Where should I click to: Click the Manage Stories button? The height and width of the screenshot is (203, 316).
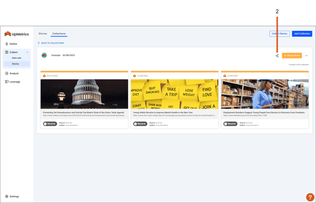(x=292, y=56)
